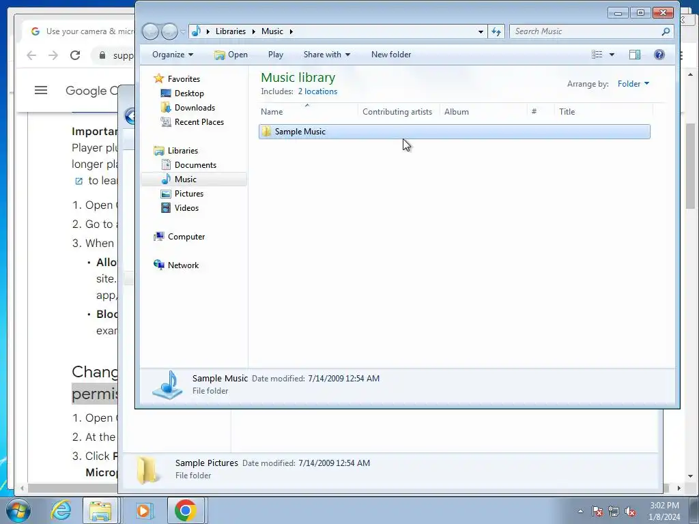The width and height of the screenshot is (699, 524).
Task: Click the Sample Music details pane thumbnail
Action: (168, 384)
